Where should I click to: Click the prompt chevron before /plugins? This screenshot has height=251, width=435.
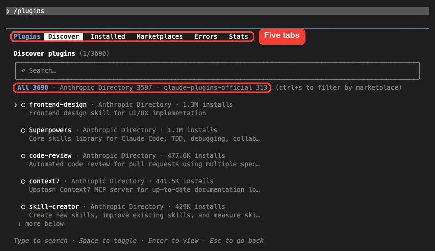click(x=8, y=11)
